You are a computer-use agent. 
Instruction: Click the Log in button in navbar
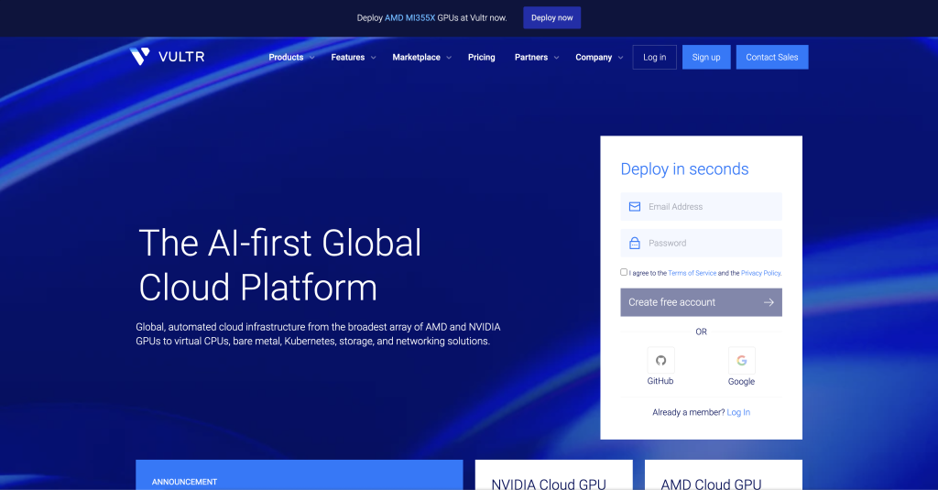point(654,57)
